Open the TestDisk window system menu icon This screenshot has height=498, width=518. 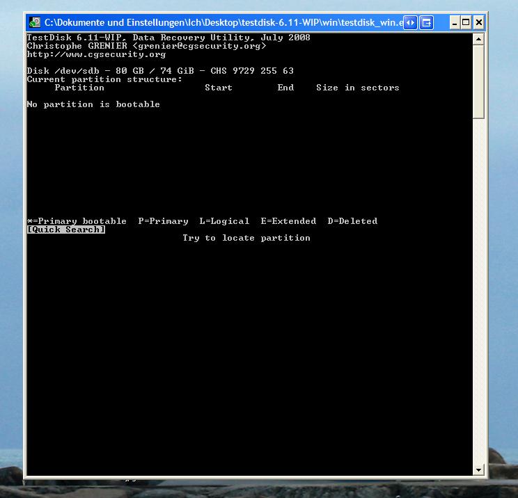(35, 22)
